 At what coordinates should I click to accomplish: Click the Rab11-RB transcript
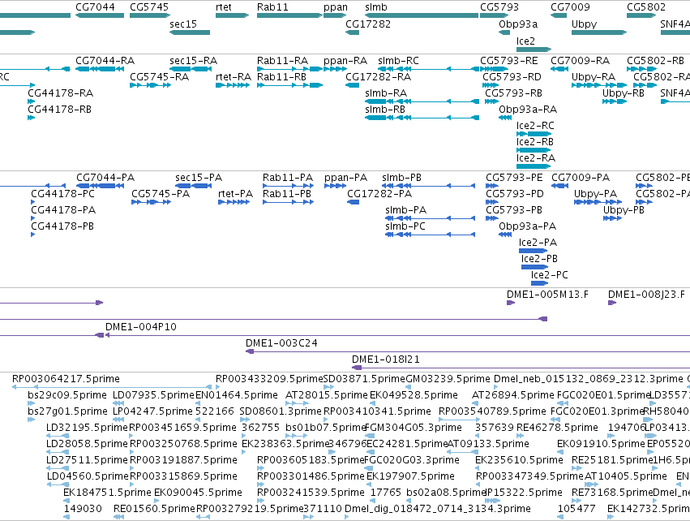click(x=289, y=85)
